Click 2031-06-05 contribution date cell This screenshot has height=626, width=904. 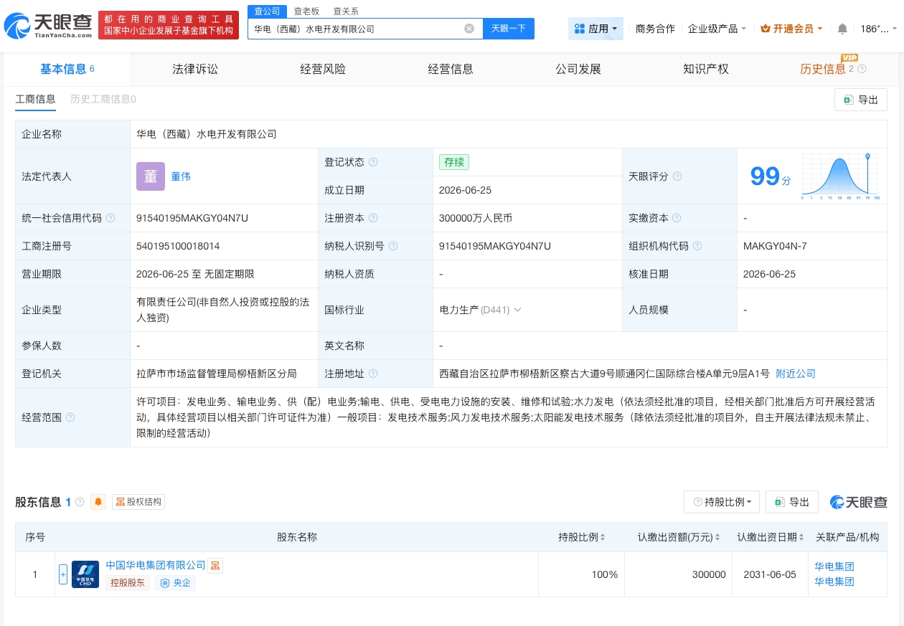tap(770, 574)
